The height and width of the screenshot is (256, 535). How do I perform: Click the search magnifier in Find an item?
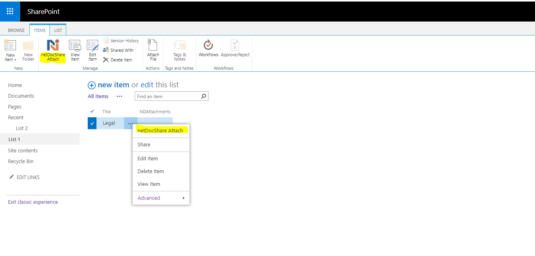click(203, 96)
